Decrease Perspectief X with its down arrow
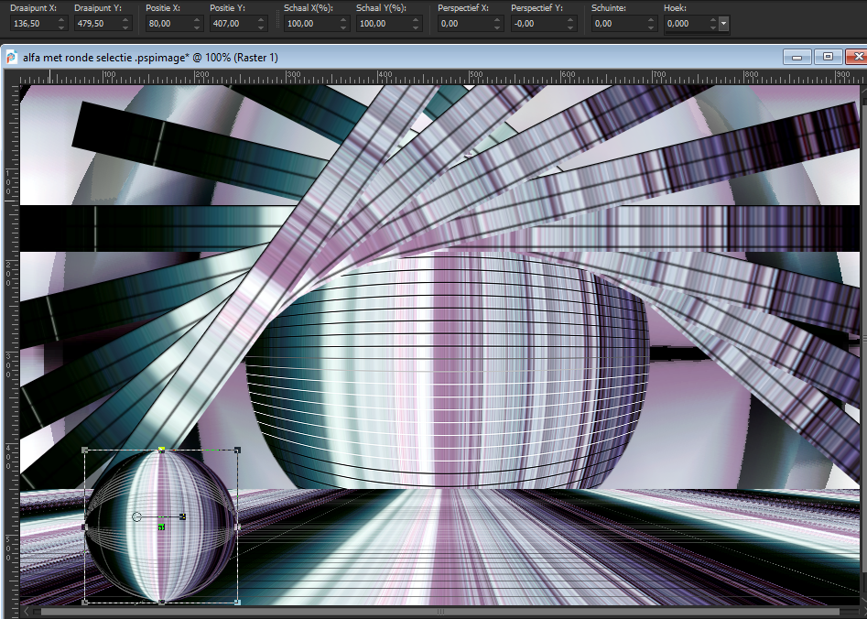The height and width of the screenshot is (619, 867). (497, 27)
